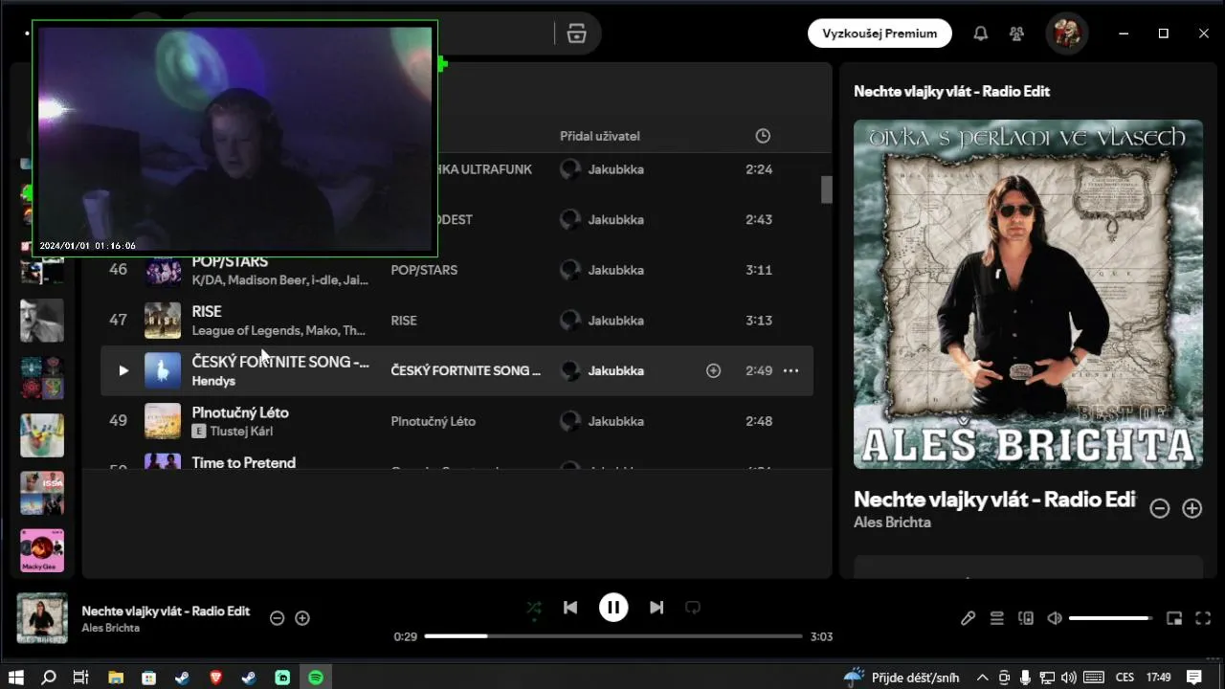This screenshot has height=689, width=1225.
Task: Open Macky Gee playlist in sidebar
Action: tap(42, 550)
